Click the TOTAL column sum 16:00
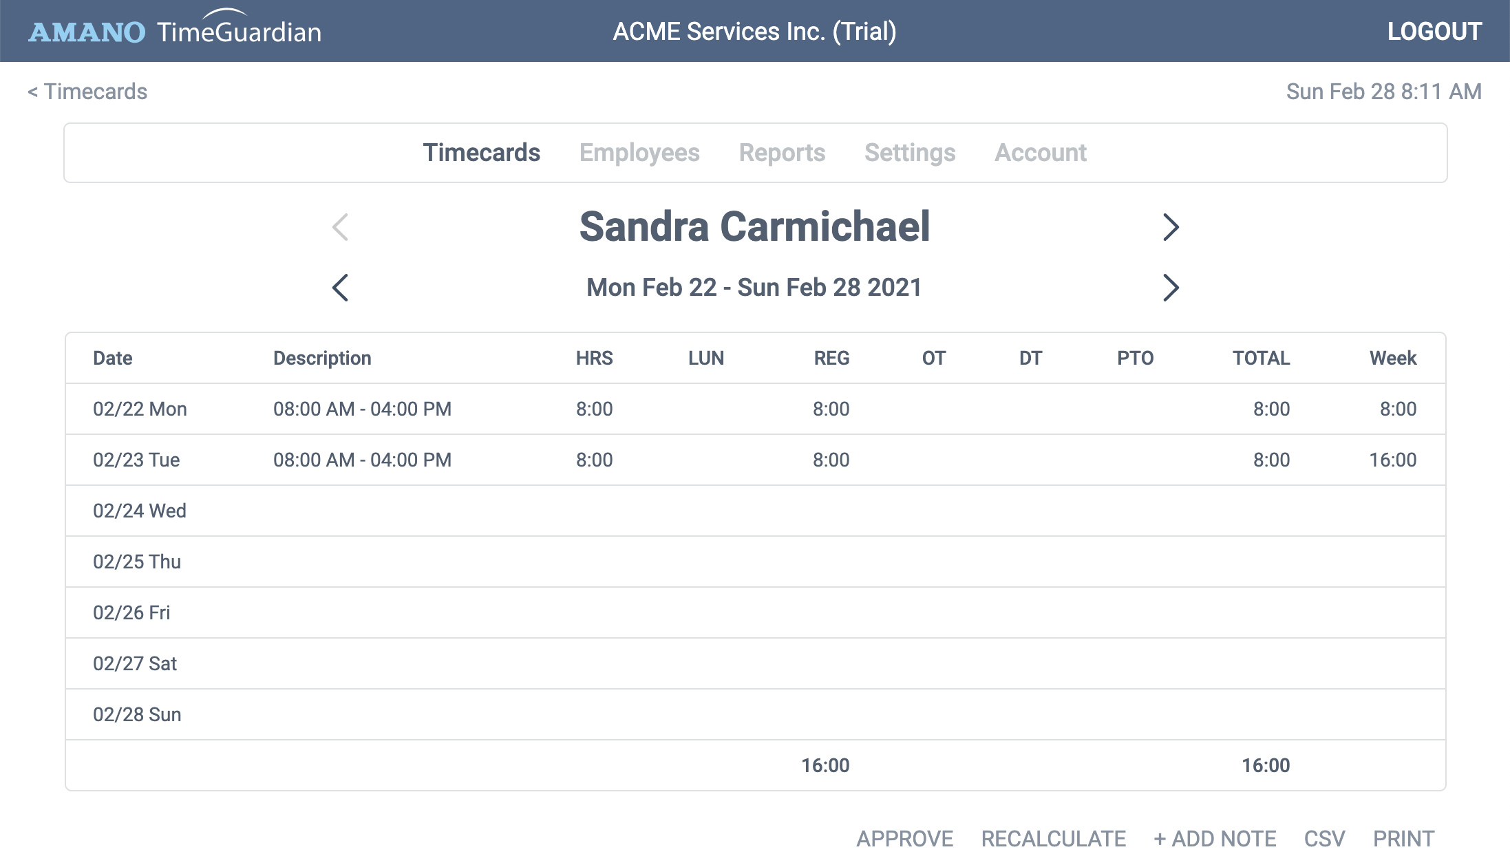1510x865 pixels. coord(1266,765)
